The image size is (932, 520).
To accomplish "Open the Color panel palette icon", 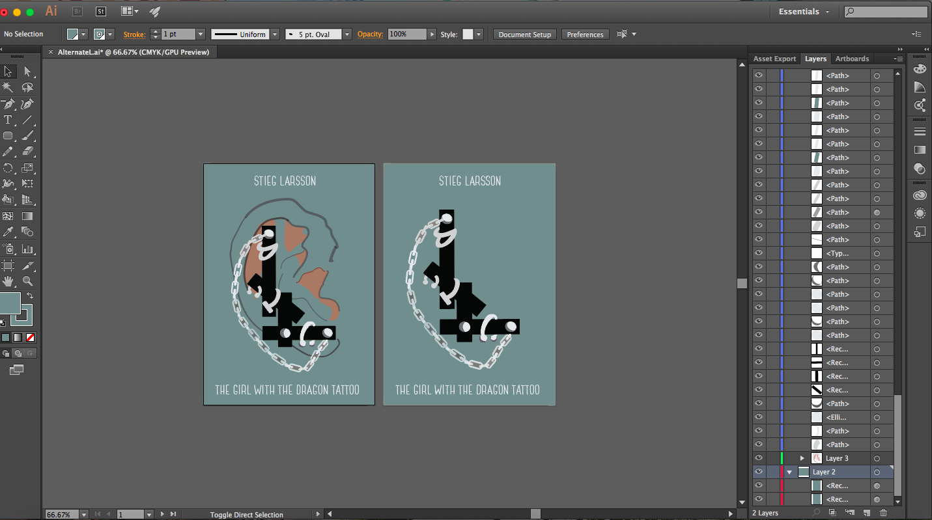I will (x=920, y=69).
